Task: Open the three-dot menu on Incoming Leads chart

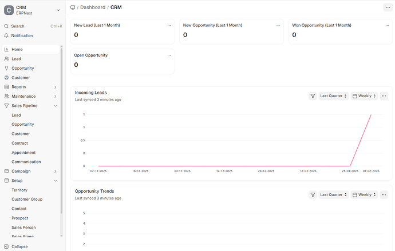Action: [x=384, y=96]
